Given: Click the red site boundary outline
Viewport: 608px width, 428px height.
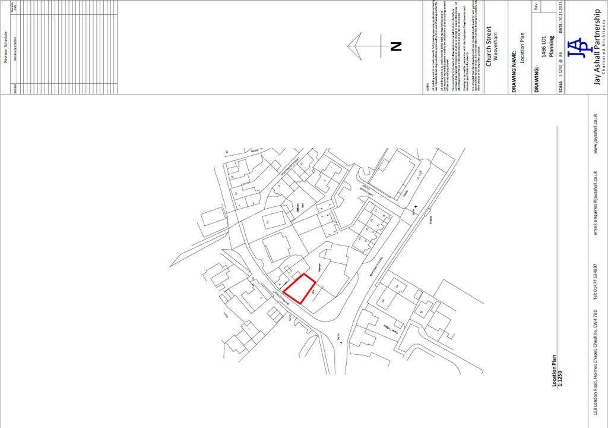Looking at the screenshot, I should click(x=299, y=288).
